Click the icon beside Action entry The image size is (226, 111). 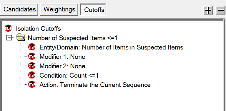coord(32,84)
